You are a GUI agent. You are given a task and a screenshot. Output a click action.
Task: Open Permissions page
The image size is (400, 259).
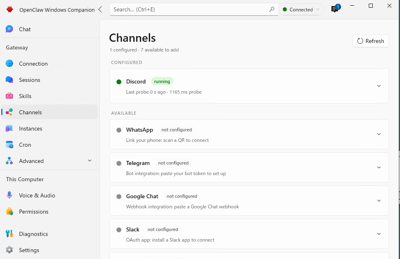[49, 211]
